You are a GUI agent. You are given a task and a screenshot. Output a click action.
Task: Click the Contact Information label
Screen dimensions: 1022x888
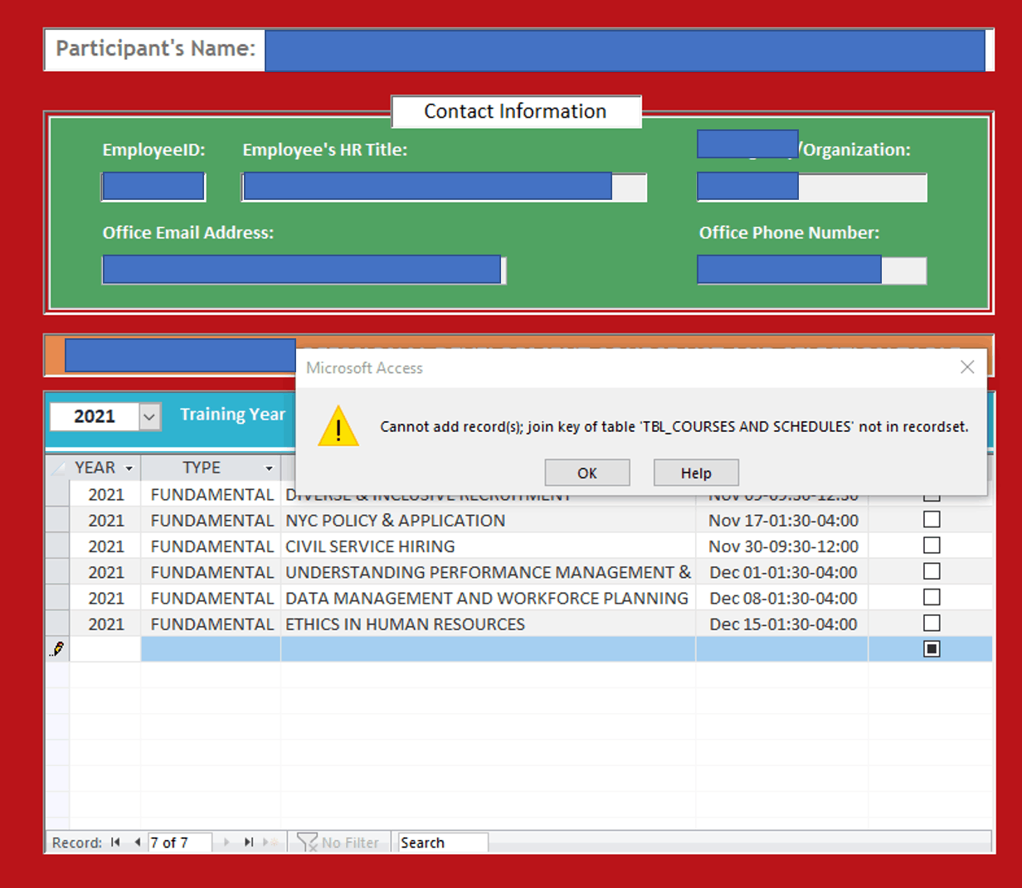click(x=515, y=111)
